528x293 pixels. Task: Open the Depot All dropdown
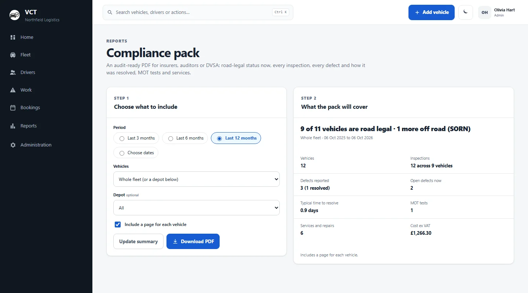[197, 208]
